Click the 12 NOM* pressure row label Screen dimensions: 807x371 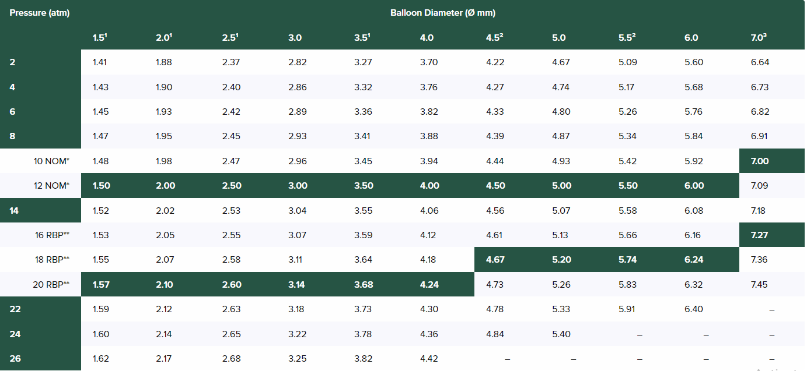click(52, 186)
